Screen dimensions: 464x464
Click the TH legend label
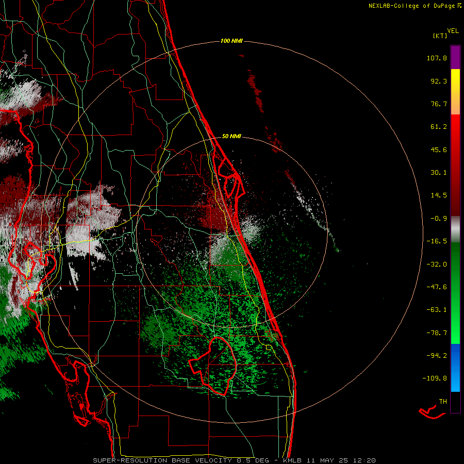click(443, 402)
